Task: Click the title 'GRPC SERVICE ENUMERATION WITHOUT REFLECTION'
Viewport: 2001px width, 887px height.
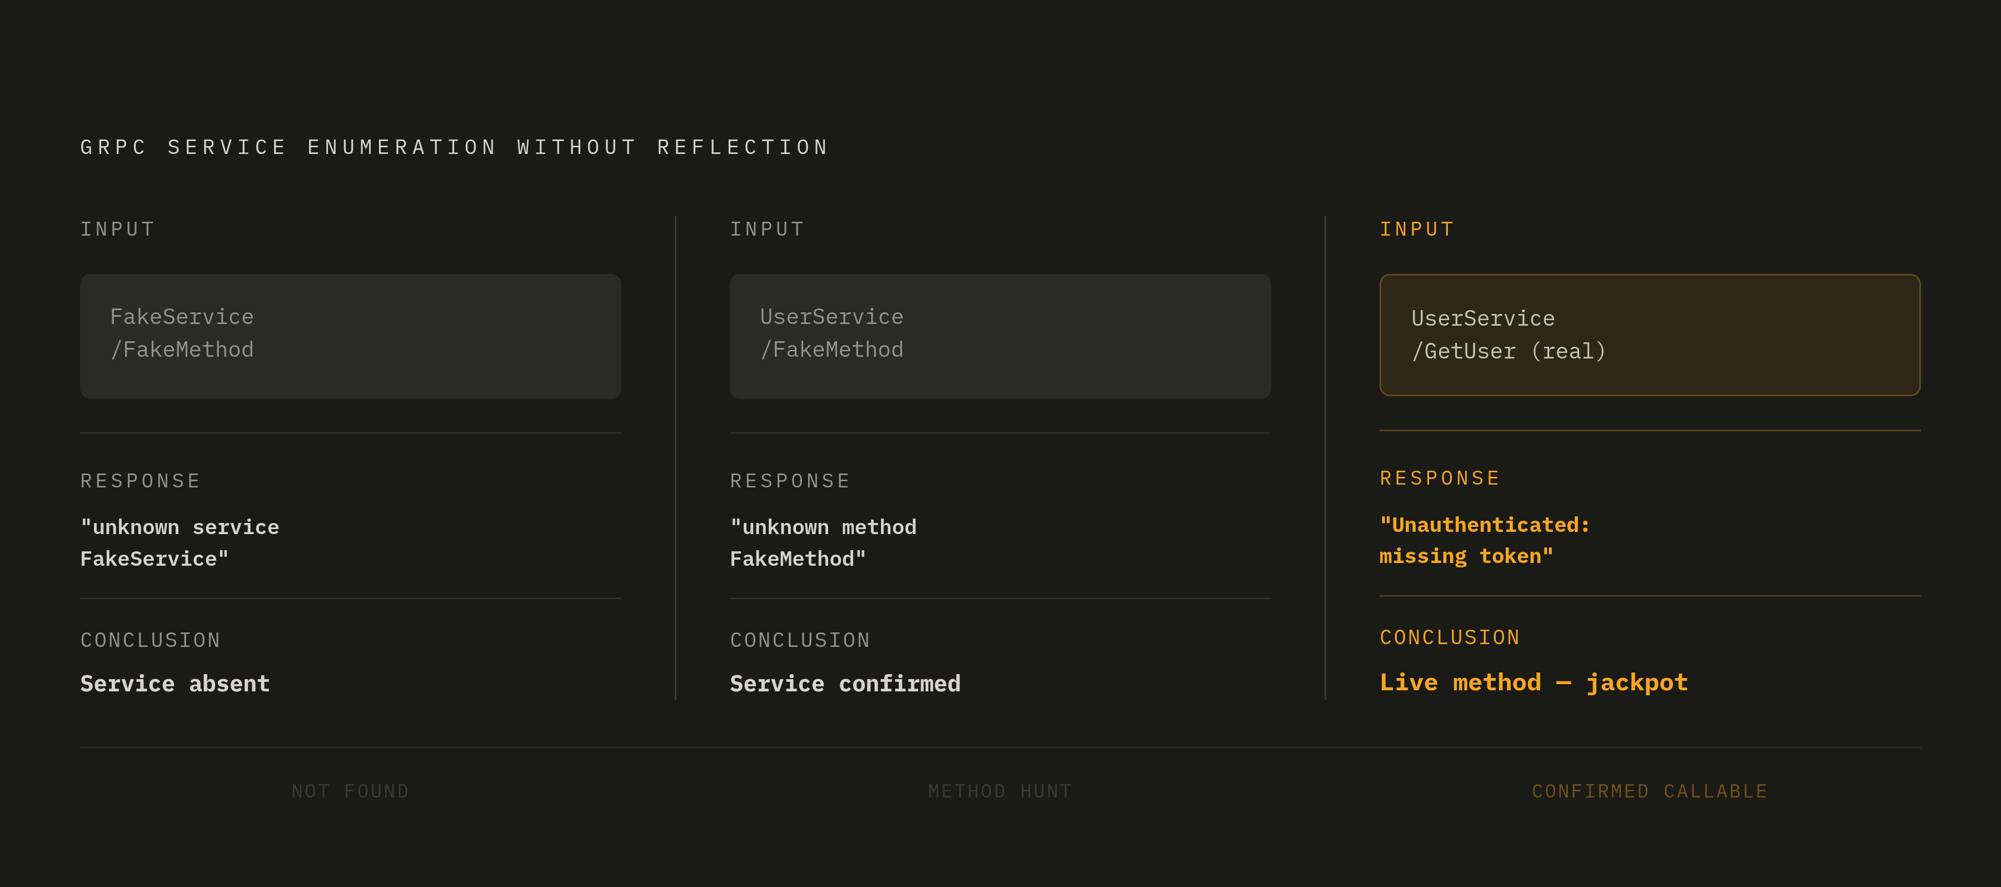Action: (455, 148)
